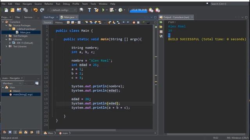The image size is (250, 140).
Task: Start Profile Project from the toolbar
Action: [120, 10]
